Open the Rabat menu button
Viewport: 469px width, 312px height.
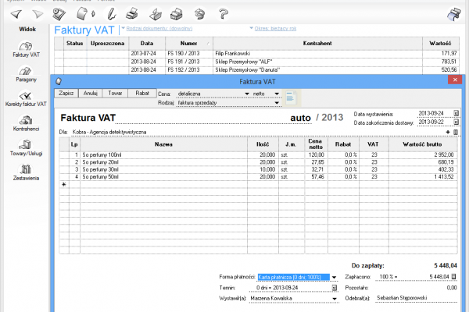[x=141, y=92]
